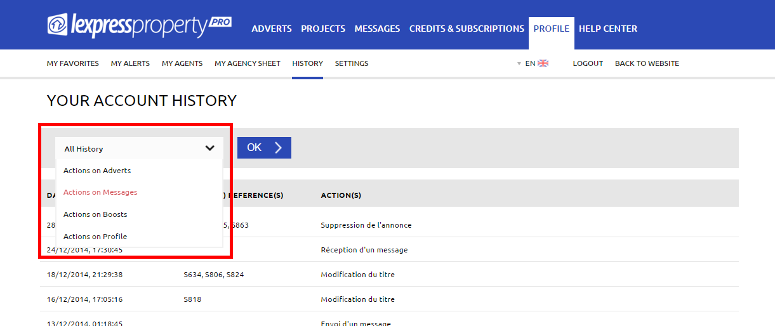This screenshot has width=775, height=326.
Task: Click the date 18/12/2014, 21:29:38
Action: tap(85, 275)
